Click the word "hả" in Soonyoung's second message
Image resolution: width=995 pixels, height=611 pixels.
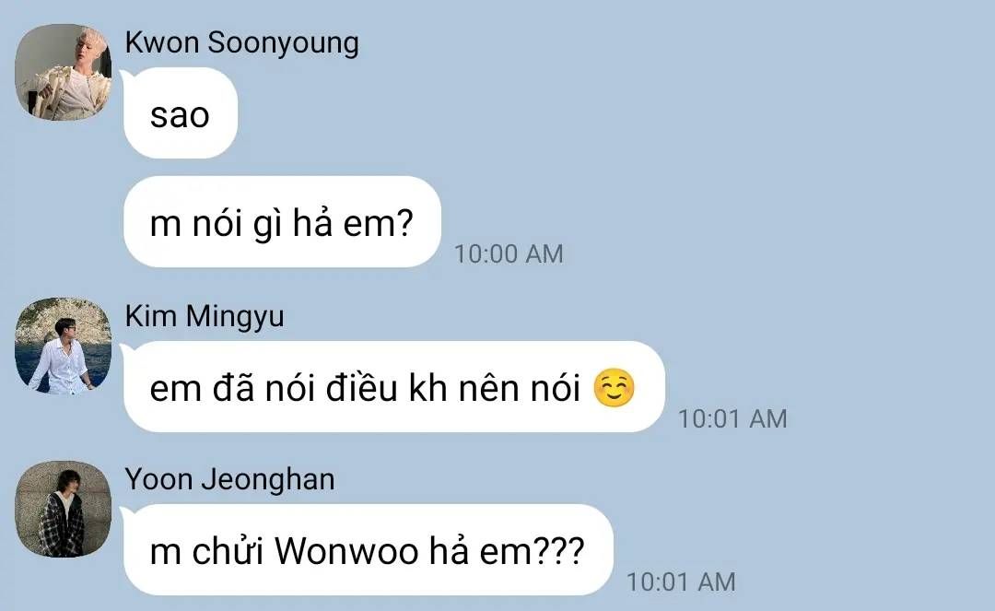tap(312, 223)
